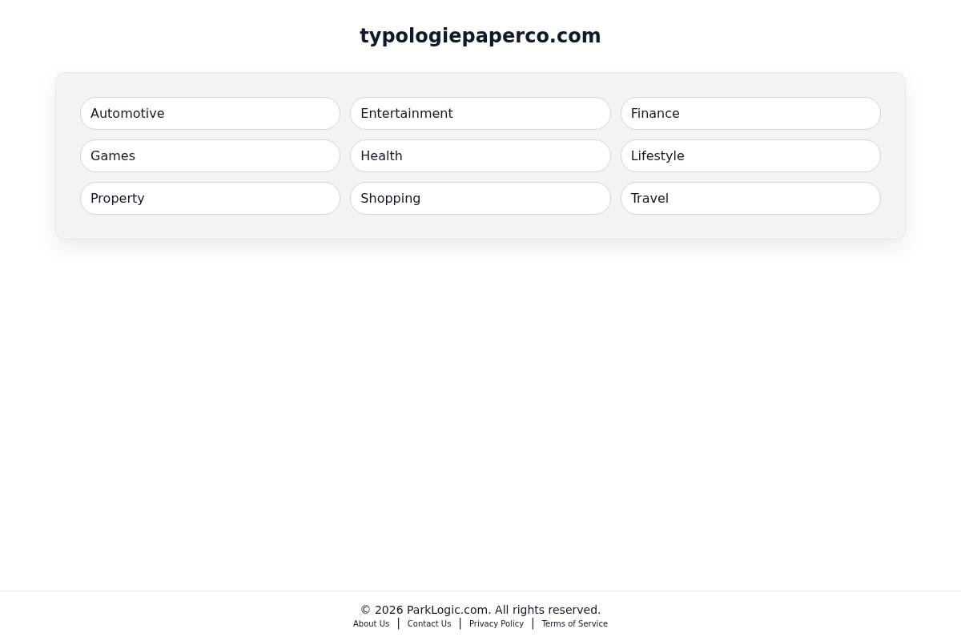This screenshot has height=641, width=961.
Task: Click the Automotive button in first row
Action: pos(210,113)
